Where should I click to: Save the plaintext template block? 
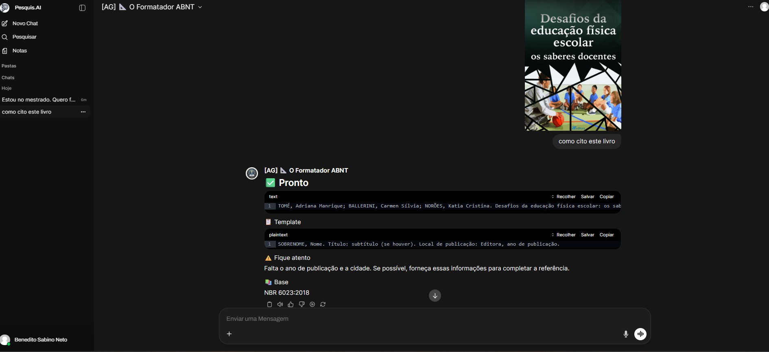pos(588,235)
